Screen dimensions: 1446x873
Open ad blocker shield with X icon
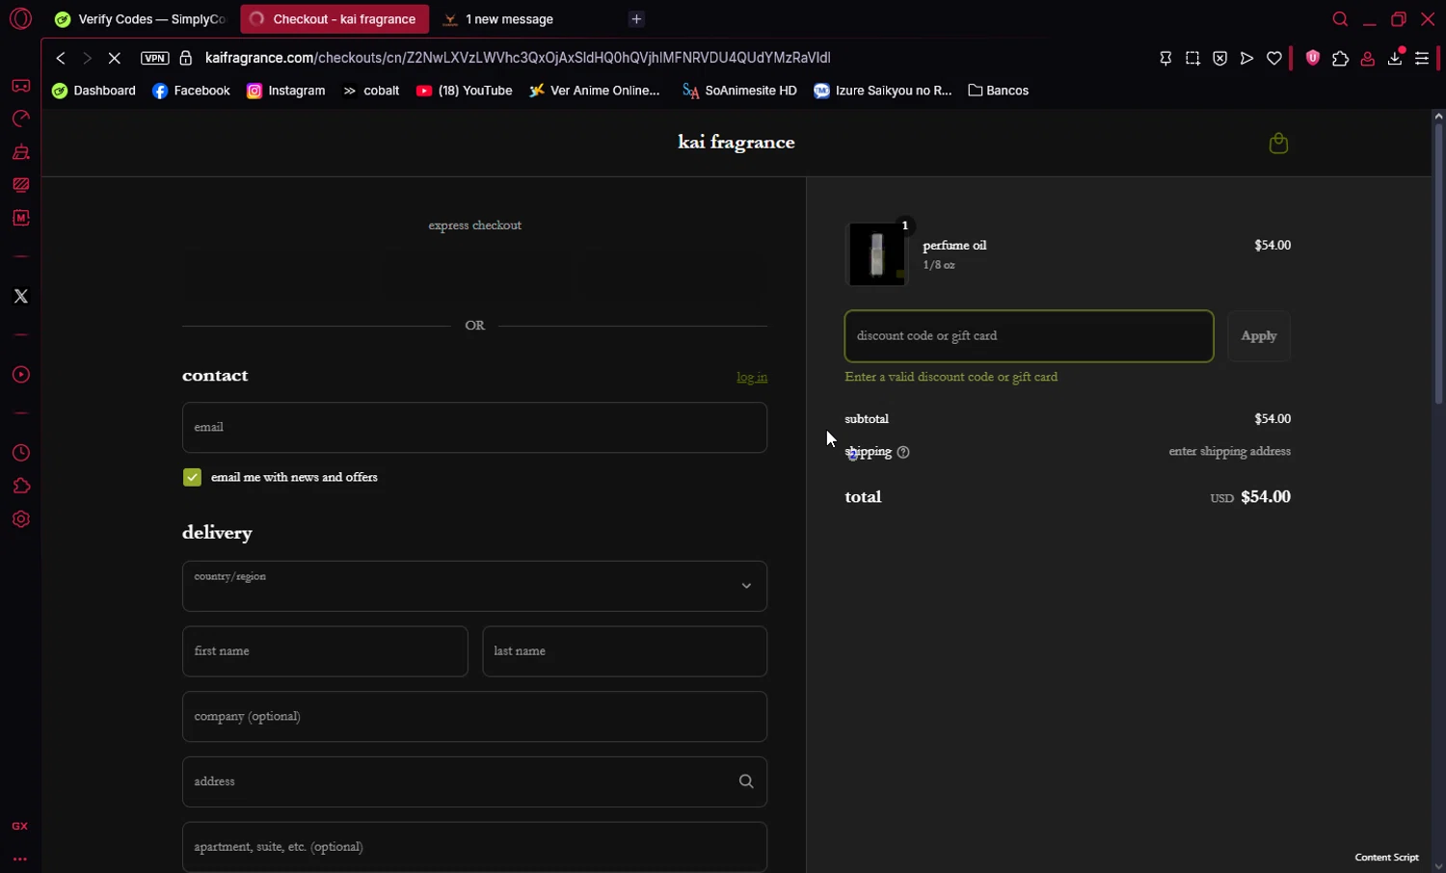[x=1219, y=58]
